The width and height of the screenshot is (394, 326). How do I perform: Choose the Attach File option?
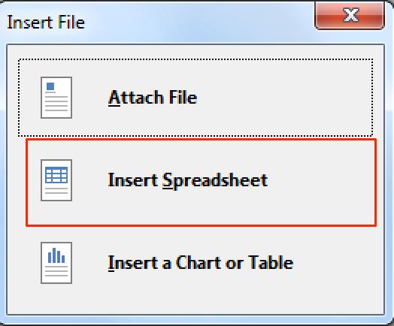(x=195, y=98)
